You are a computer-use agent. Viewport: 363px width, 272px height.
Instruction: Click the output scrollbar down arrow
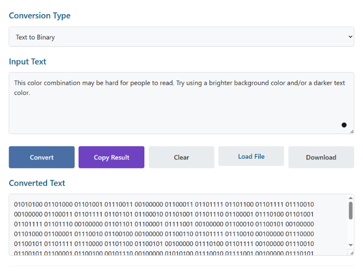[350, 245]
